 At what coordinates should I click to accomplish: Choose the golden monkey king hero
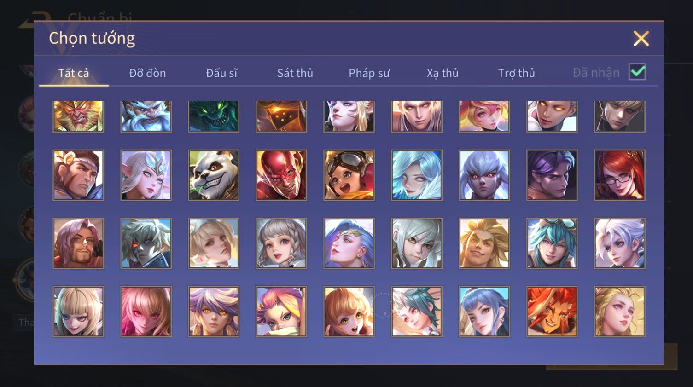[78, 116]
